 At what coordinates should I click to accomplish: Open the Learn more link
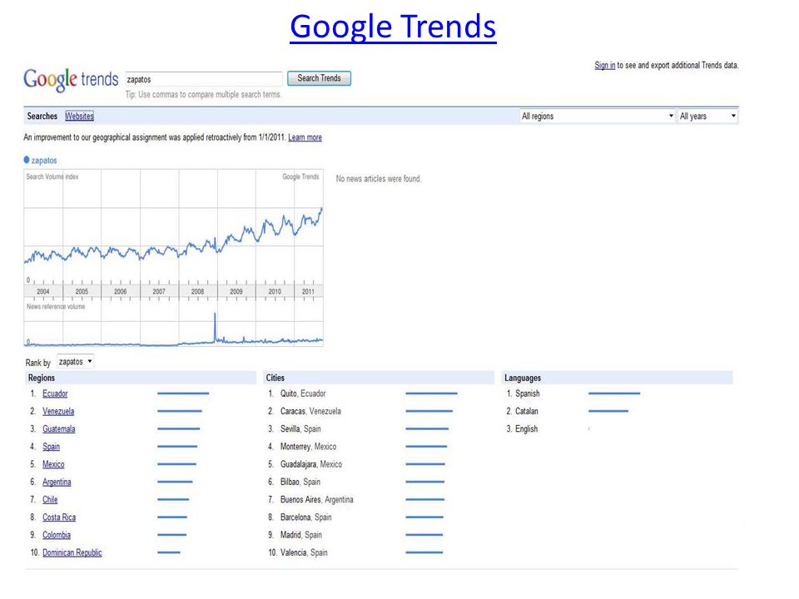[305, 137]
